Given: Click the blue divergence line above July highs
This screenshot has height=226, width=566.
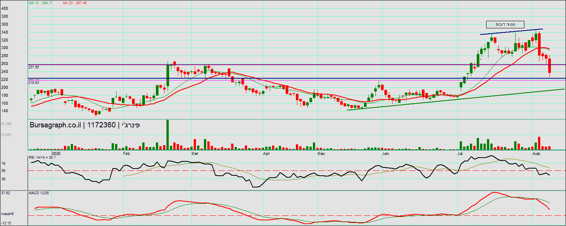Looking at the screenshot, I should (512, 32).
